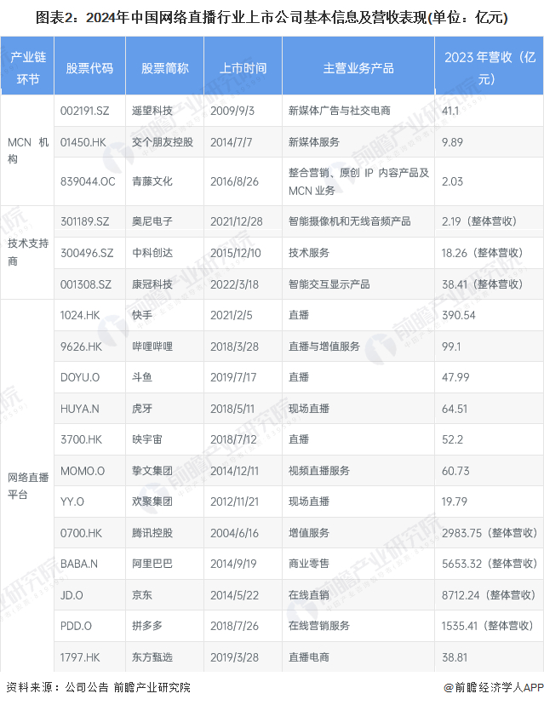Click the @前瞻经济学人APP credit
Viewport: 544px width, 705px height.
point(493,687)
